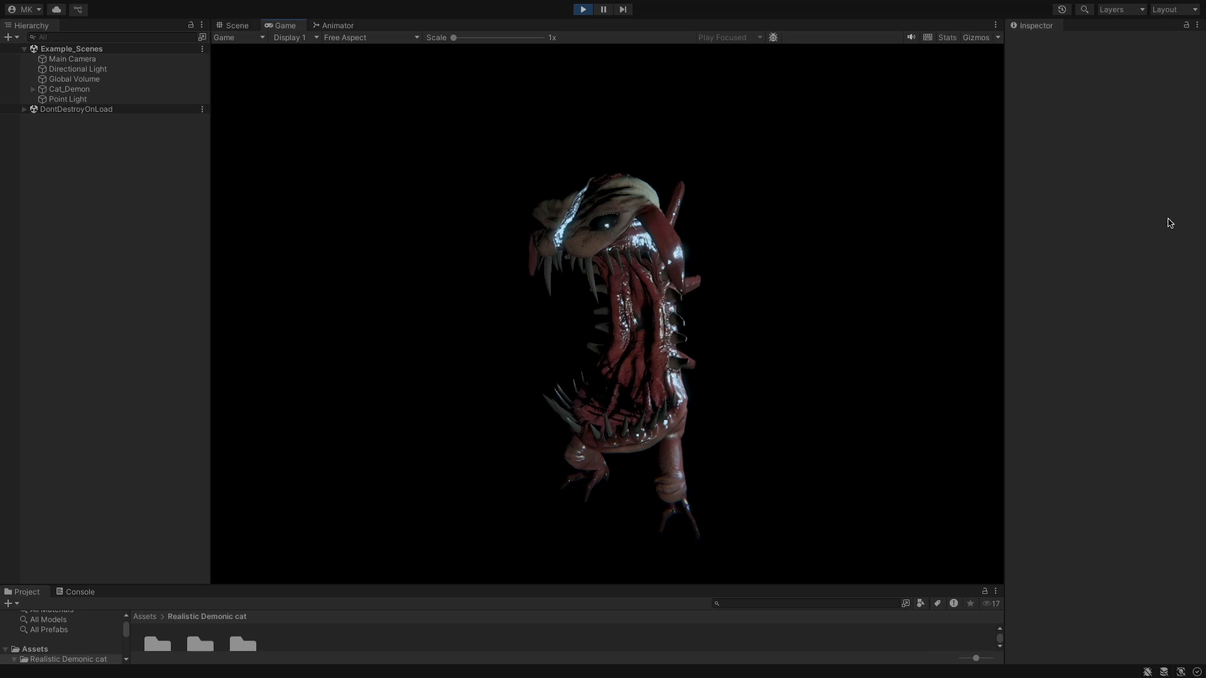Select the Main Camera cube icon in Hierarchy
The width and height of the screenshot is (1206, 678).
(x=43, y=59)
